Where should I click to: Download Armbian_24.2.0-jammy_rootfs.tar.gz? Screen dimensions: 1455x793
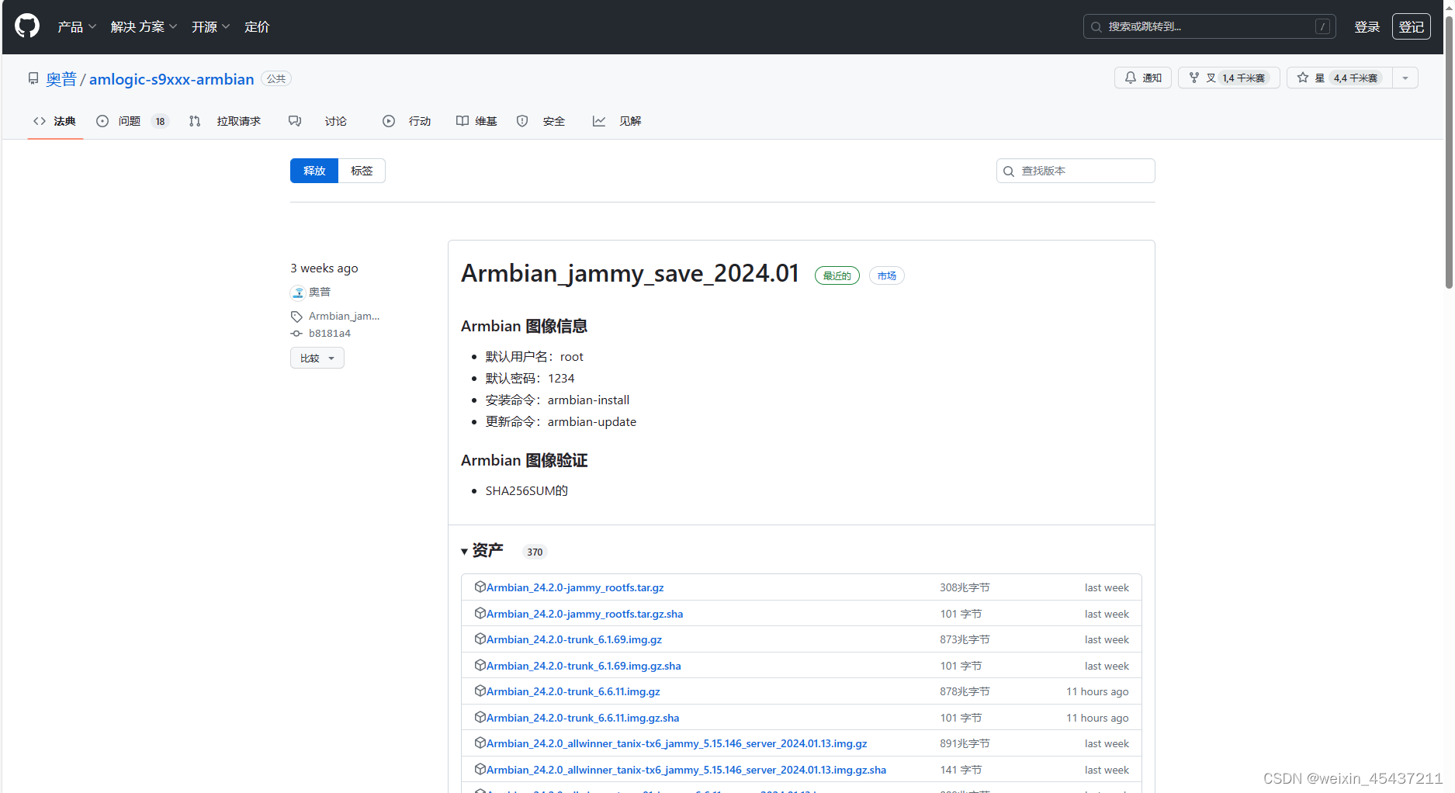[575, 587]
